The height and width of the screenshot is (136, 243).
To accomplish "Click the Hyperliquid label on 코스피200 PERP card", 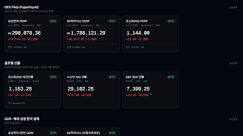I will [x=147, y=25].
